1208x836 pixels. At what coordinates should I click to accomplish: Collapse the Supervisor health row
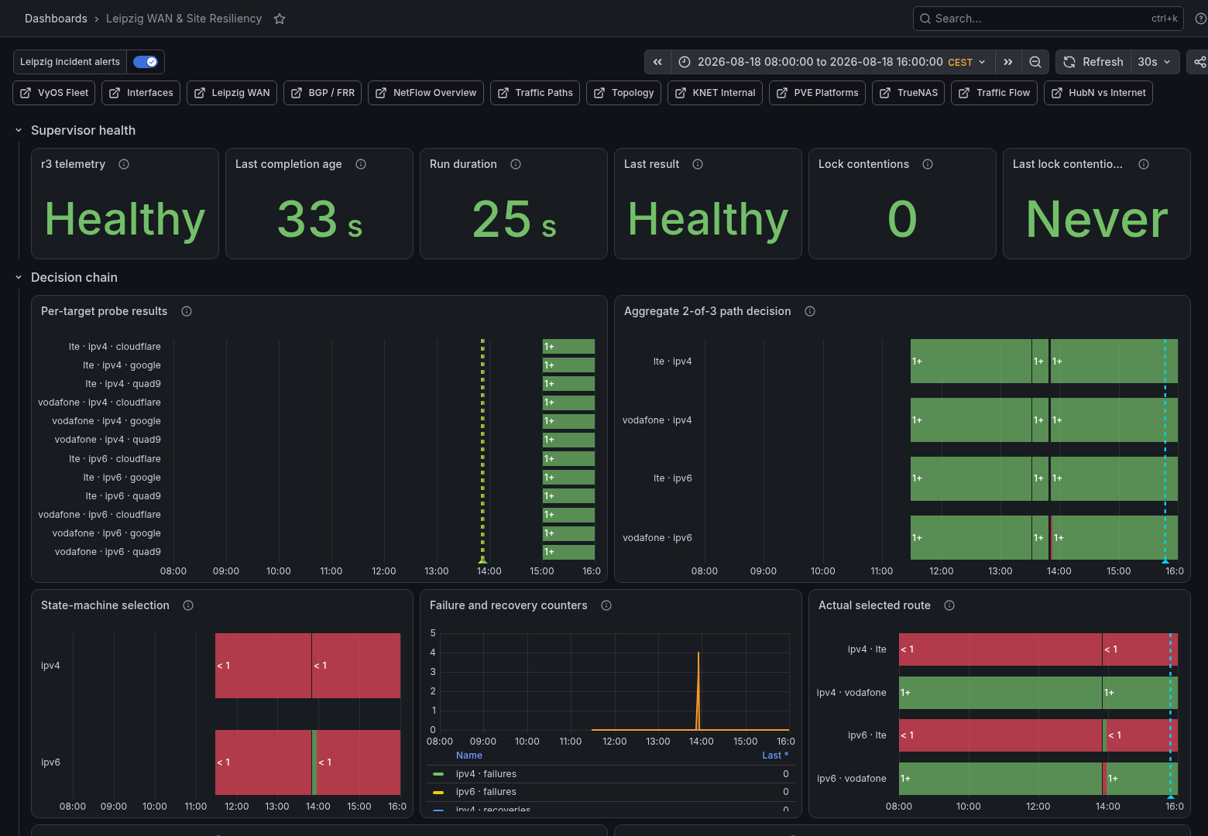pos(19,131)
